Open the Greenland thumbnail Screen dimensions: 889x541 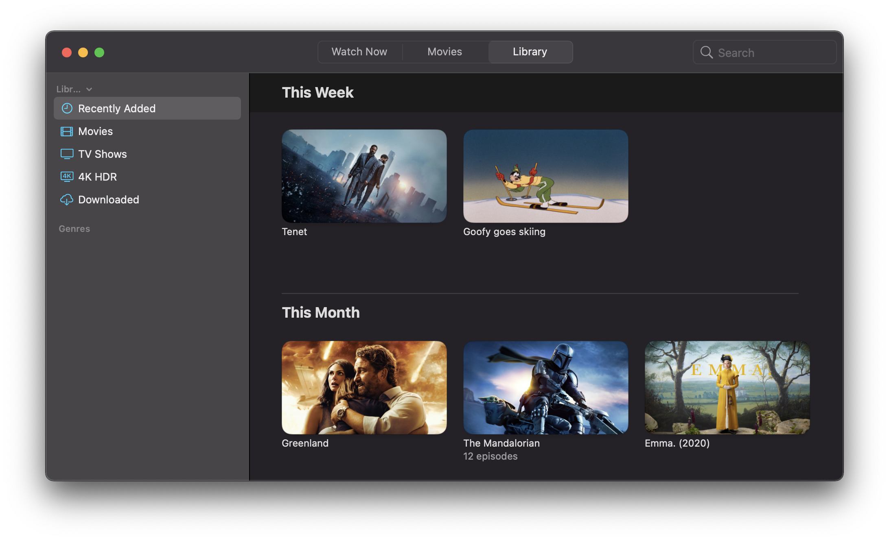point(364,388)
